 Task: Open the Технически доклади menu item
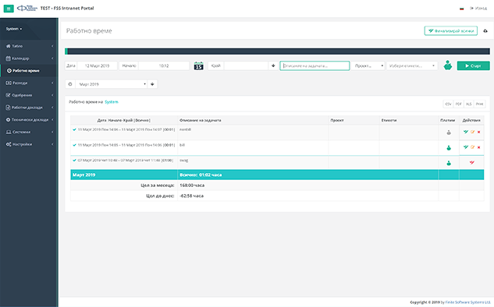(29, 119)
